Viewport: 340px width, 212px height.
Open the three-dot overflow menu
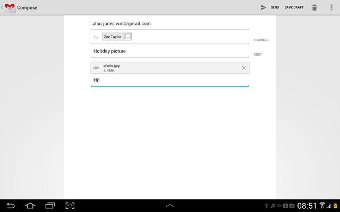(331, 7)
